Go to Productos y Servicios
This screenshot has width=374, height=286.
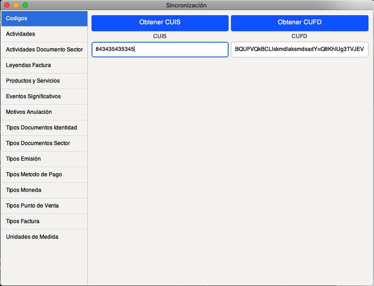(44, 81)
